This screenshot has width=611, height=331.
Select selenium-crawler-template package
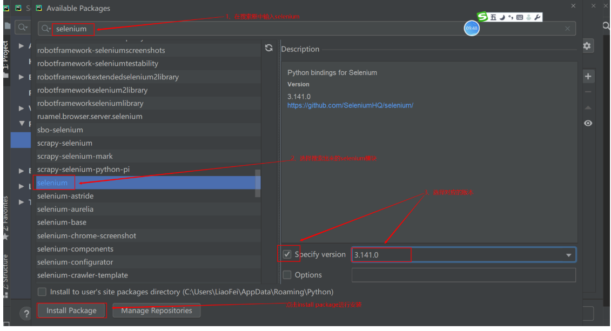tap(149, 275)
